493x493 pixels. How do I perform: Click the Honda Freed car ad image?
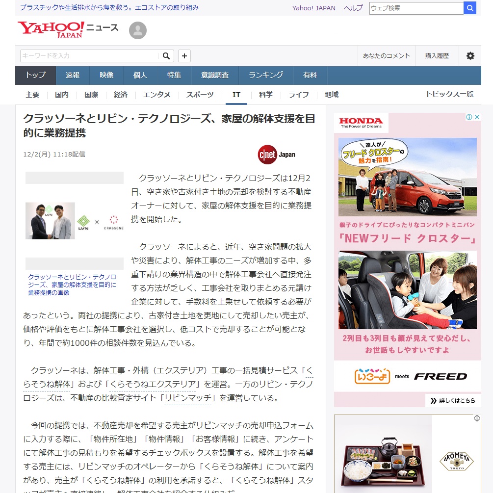click(408, 177)
